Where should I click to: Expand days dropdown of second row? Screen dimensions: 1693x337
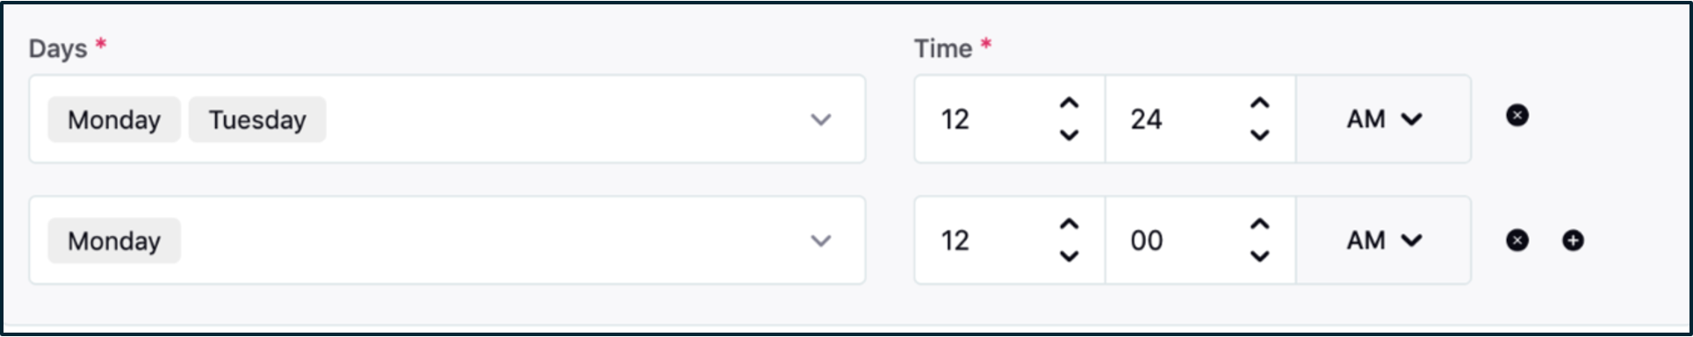(x=820, y=240)
